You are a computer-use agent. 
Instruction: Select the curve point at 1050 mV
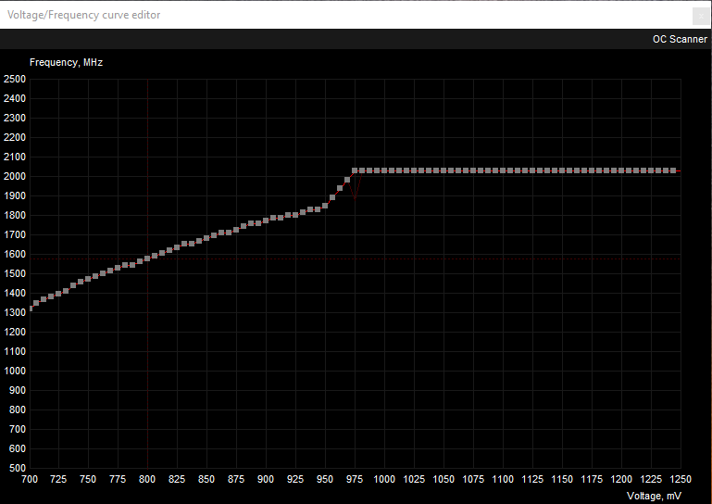point(443,170)
